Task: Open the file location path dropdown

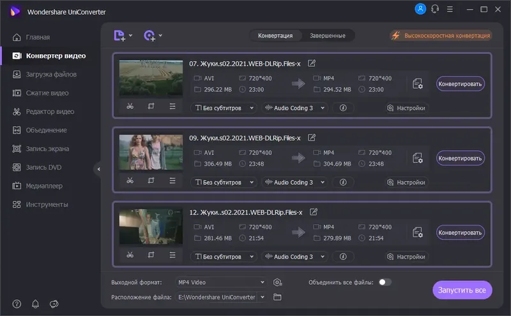Action: point(263,297)
